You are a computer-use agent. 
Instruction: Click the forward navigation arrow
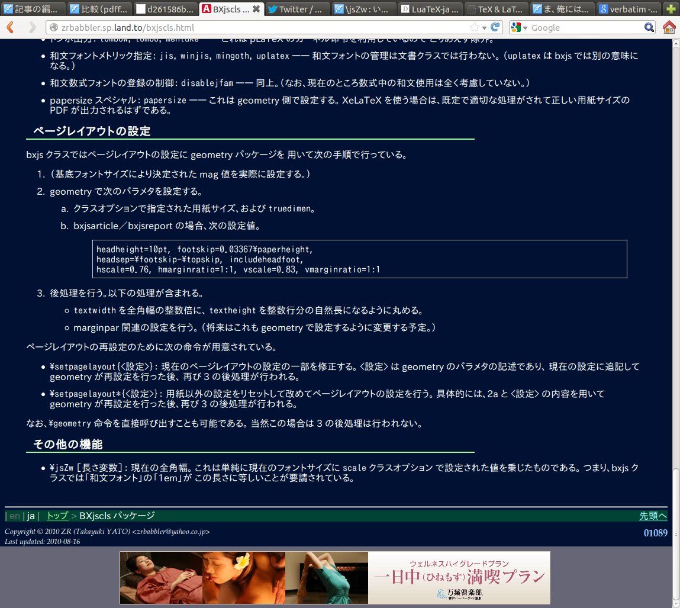coord(31,27)
